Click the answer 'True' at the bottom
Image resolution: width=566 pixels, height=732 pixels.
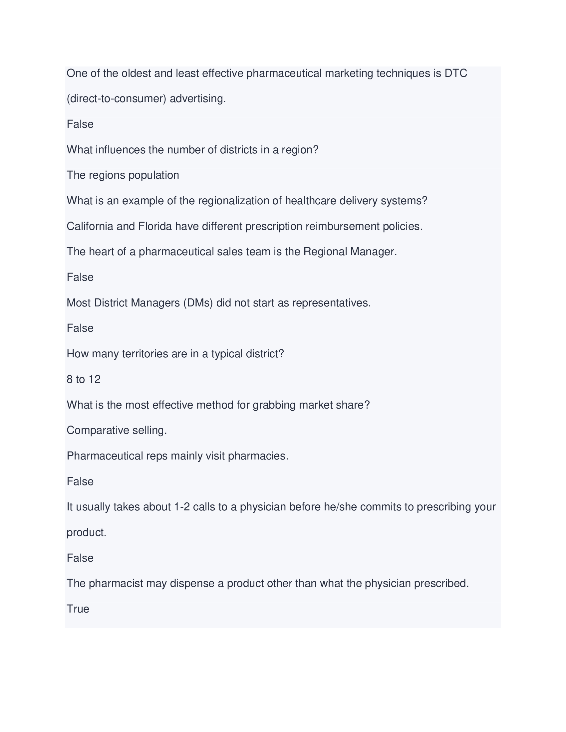pyautogui.click(x=78, y=609)
